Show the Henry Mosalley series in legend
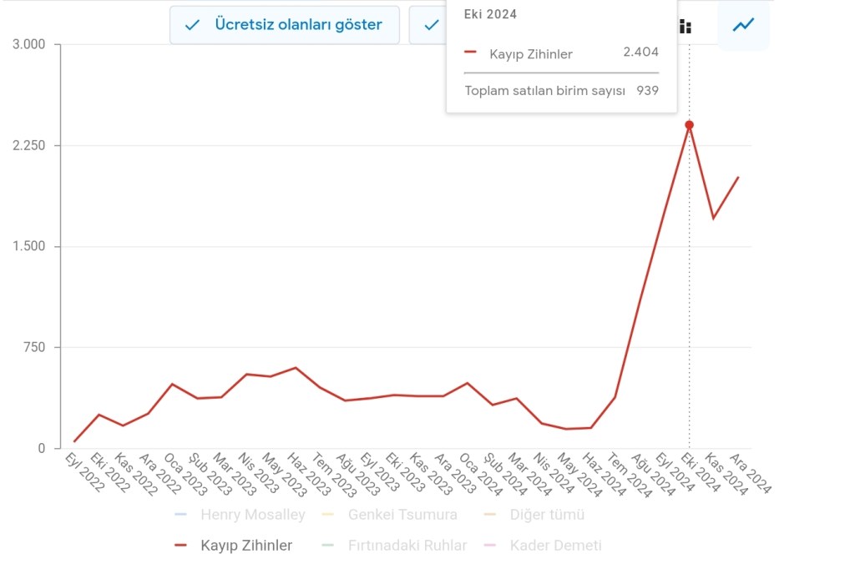The height and width of the screenshot is (564, 855). tap(252, 515)
